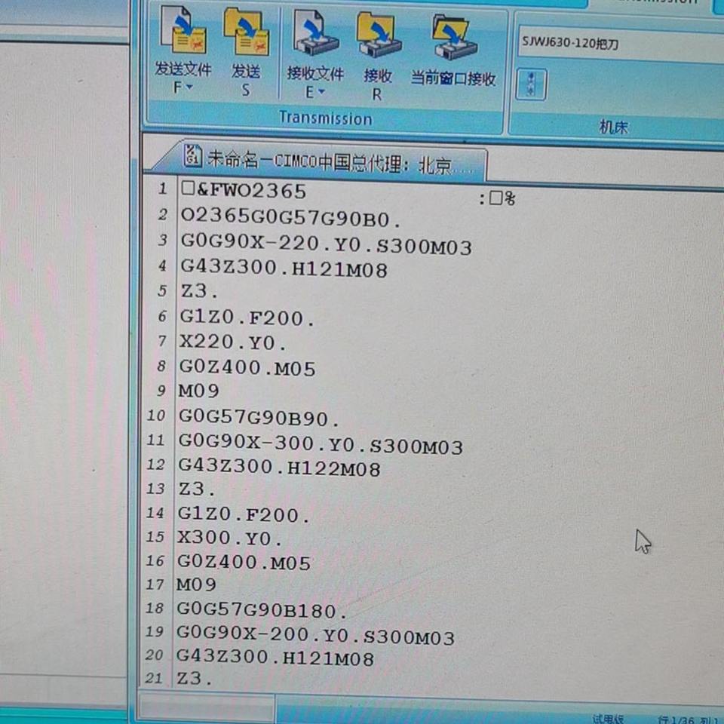Click line 5 Z3.
724x724 pixels.
click(x=198, y=291)
